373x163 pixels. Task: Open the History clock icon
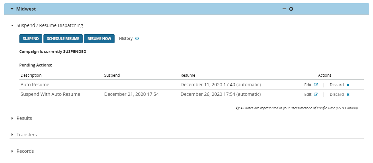coord(137,39)
